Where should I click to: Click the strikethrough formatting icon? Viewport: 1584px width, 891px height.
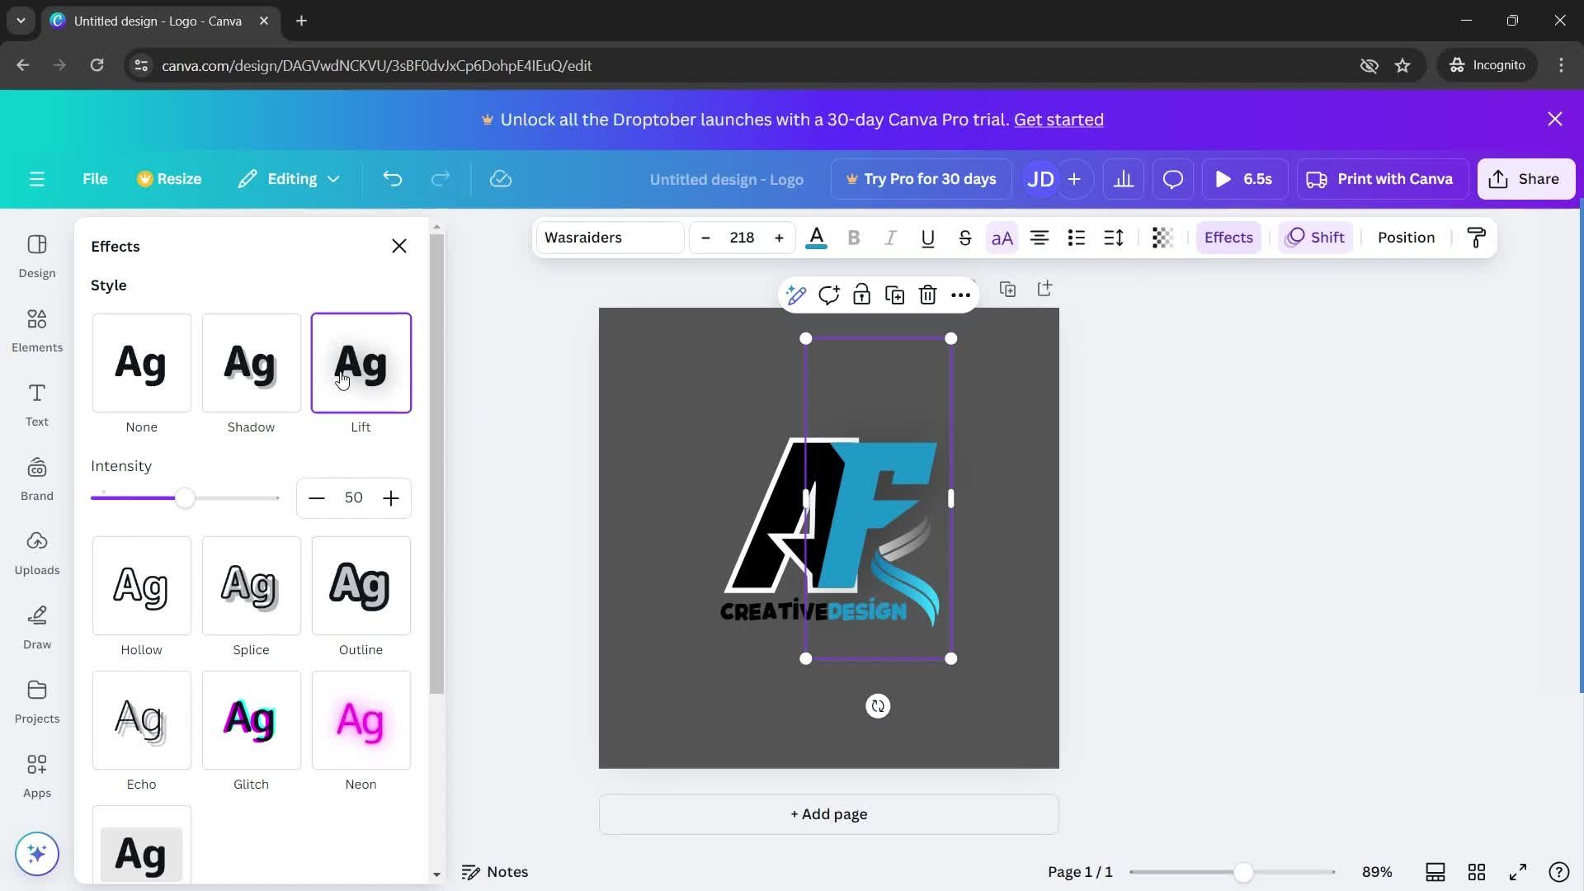pos(962,237)
